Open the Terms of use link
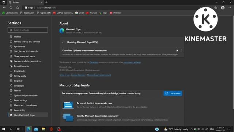The width and height of the screenshot is (234, 132). [64, 75]
